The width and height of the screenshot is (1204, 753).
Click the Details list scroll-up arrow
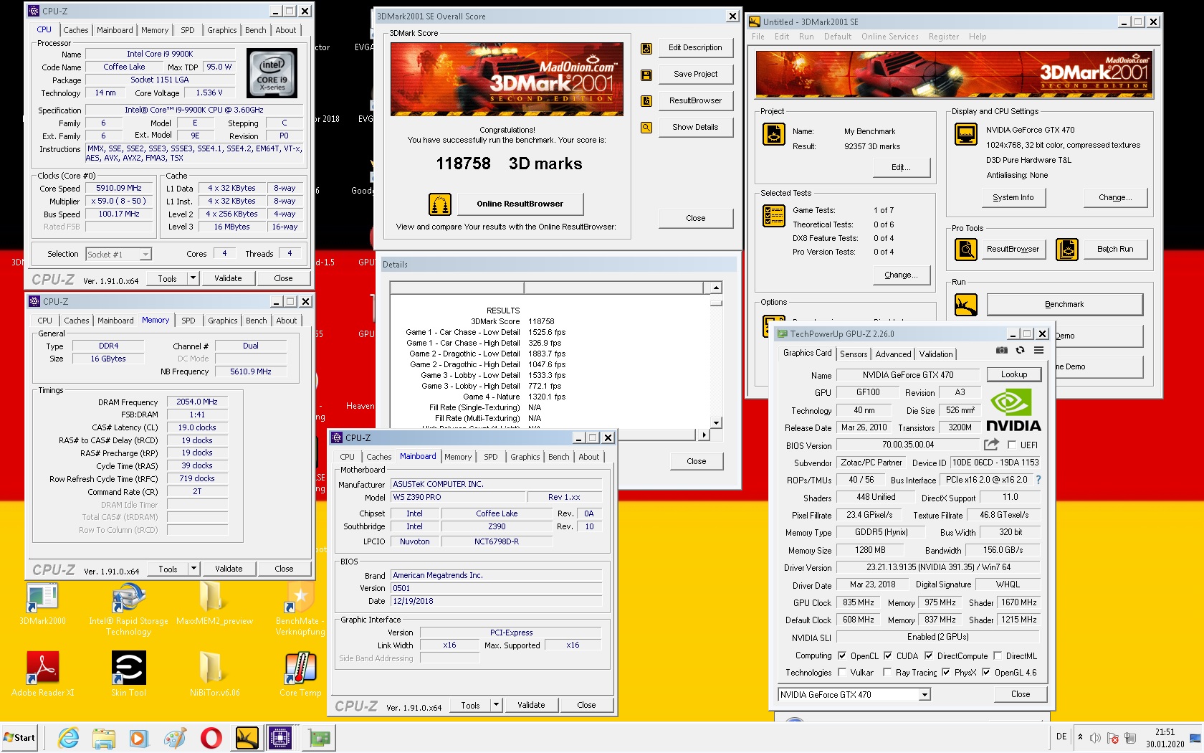[716, 288]
